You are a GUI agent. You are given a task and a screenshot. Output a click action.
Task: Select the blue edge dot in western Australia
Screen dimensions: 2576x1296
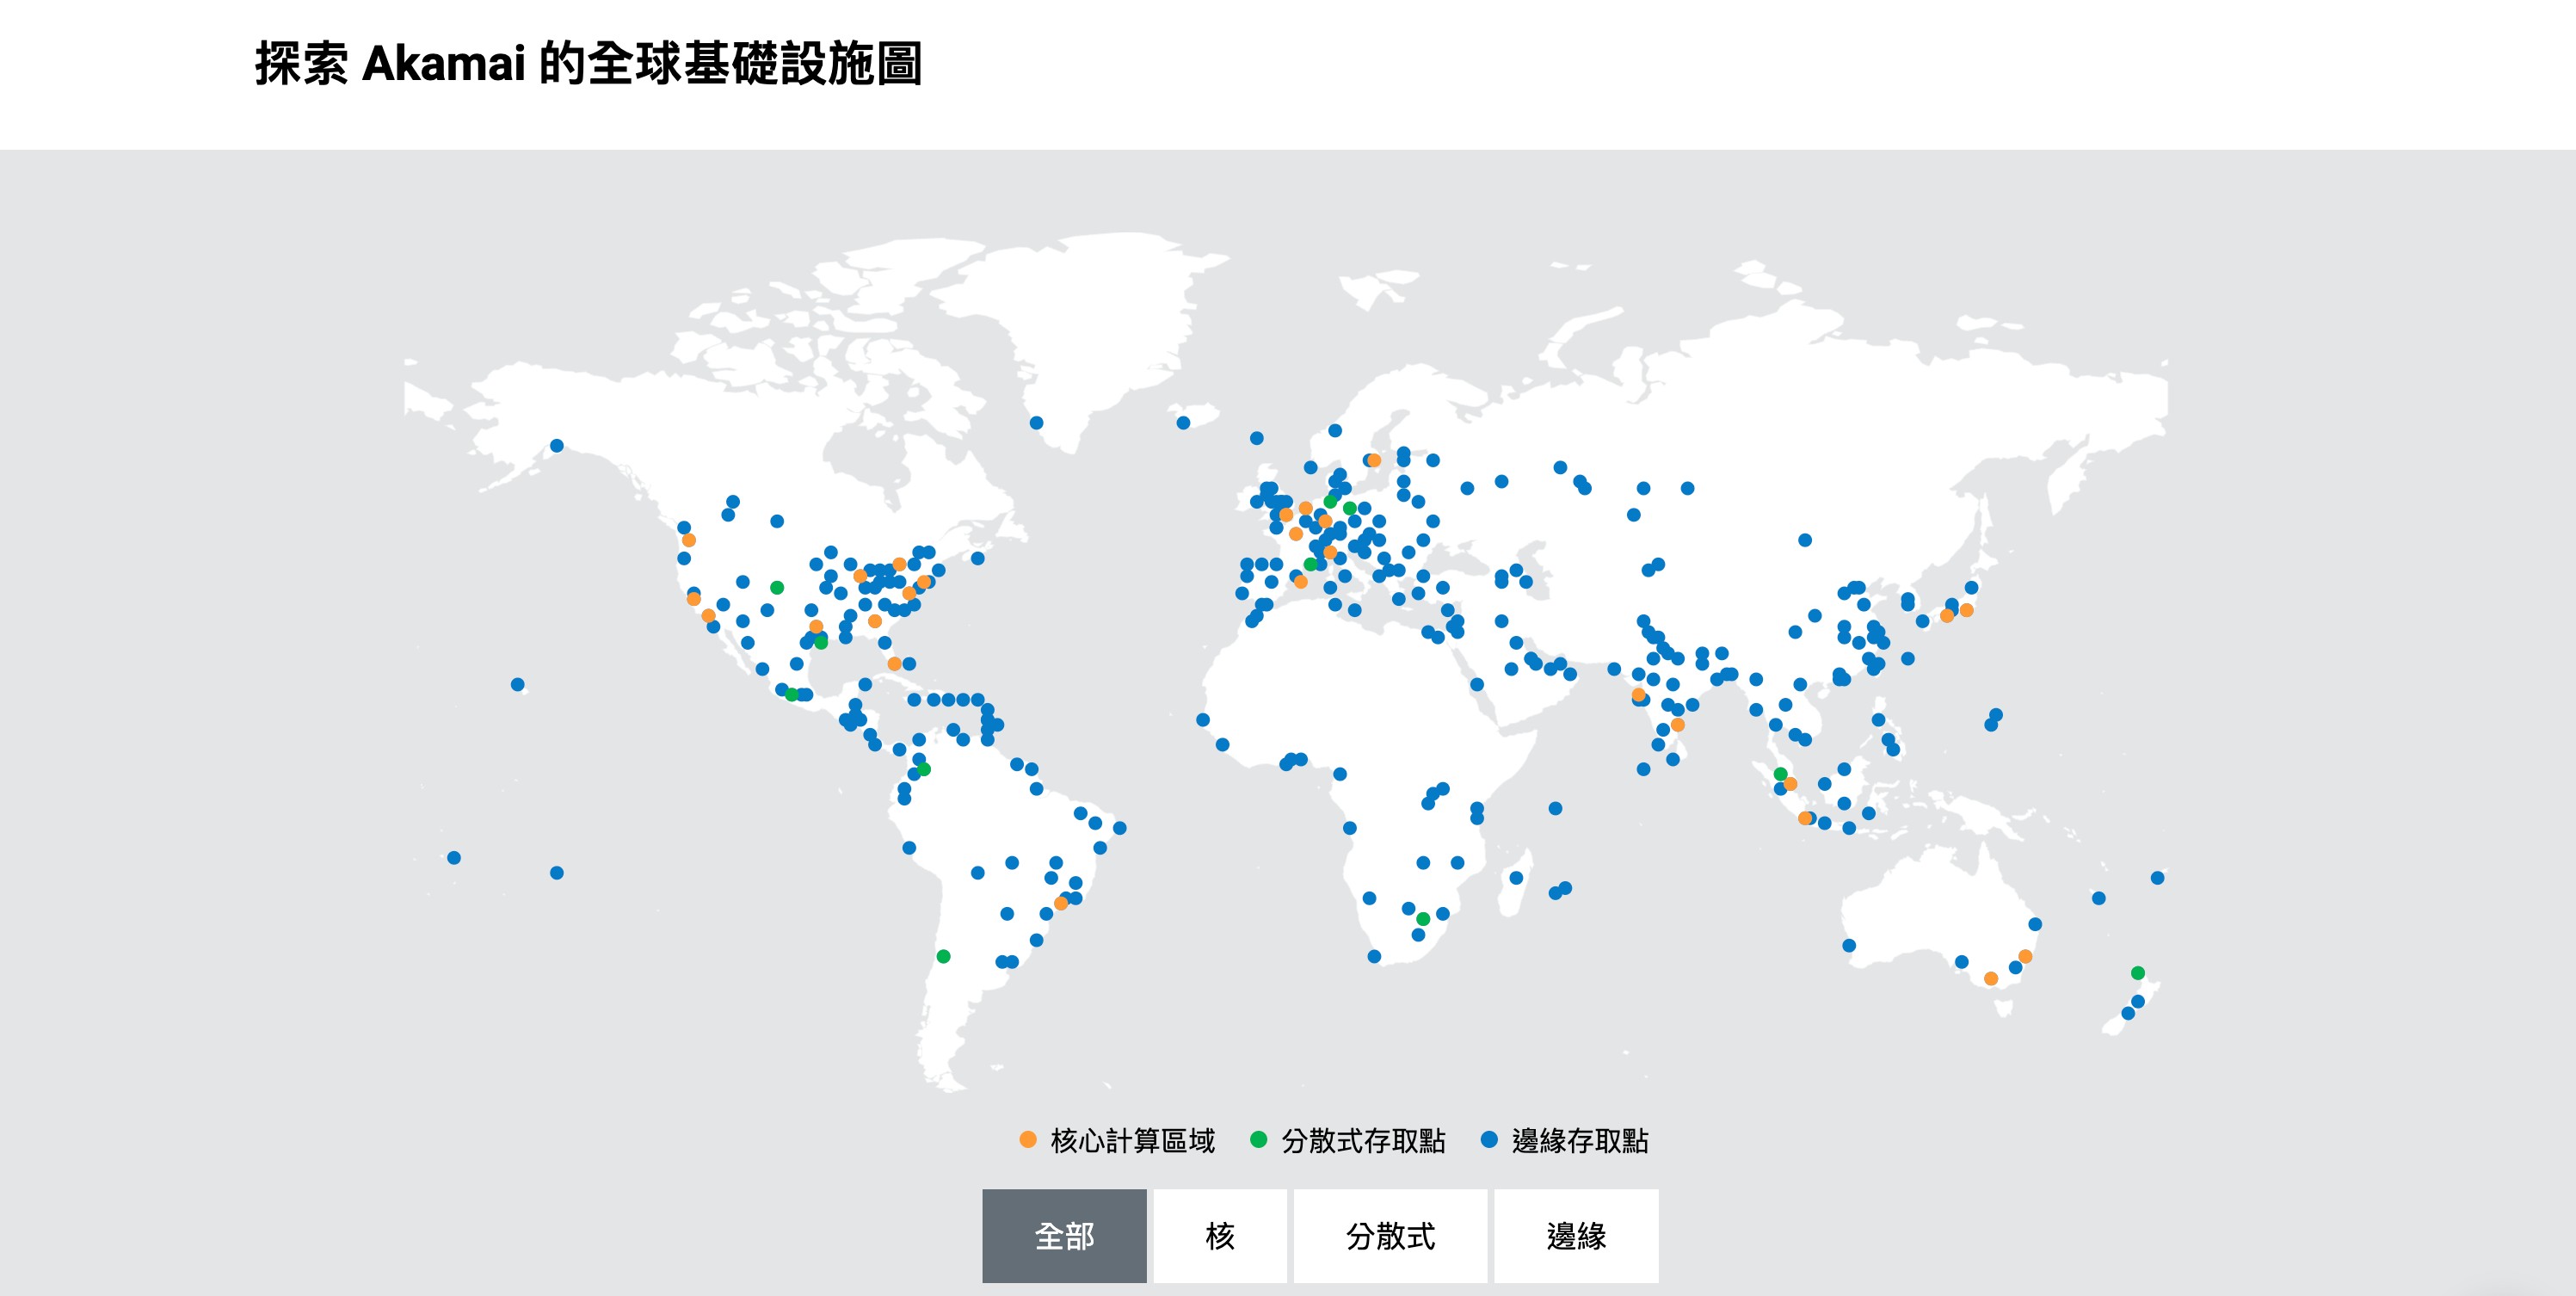pos(1849,946)
